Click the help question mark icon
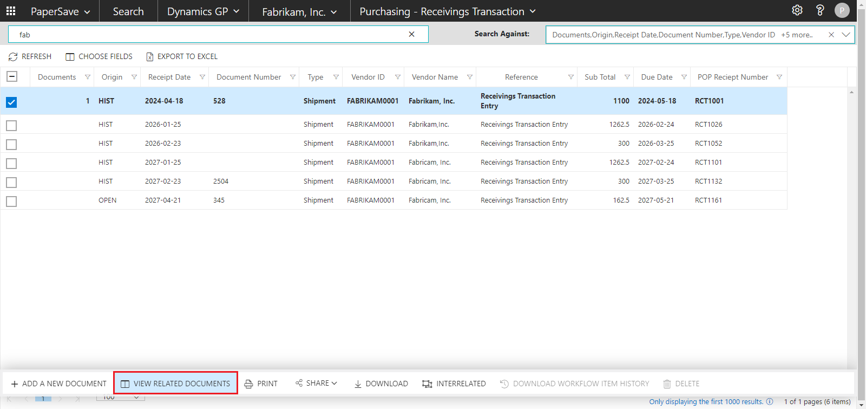The height and width of the screenshot is (409, 866). click(x=819, y=10)
